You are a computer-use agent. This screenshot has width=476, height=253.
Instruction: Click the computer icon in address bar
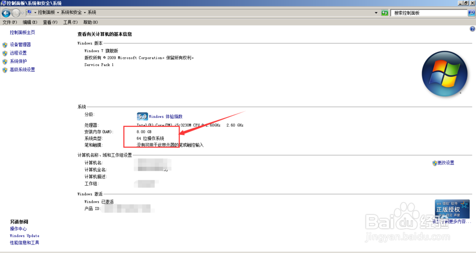point(29,12)
